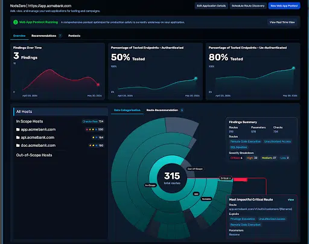
Task: Select the All Hosts row
Action: click(60, 112)
